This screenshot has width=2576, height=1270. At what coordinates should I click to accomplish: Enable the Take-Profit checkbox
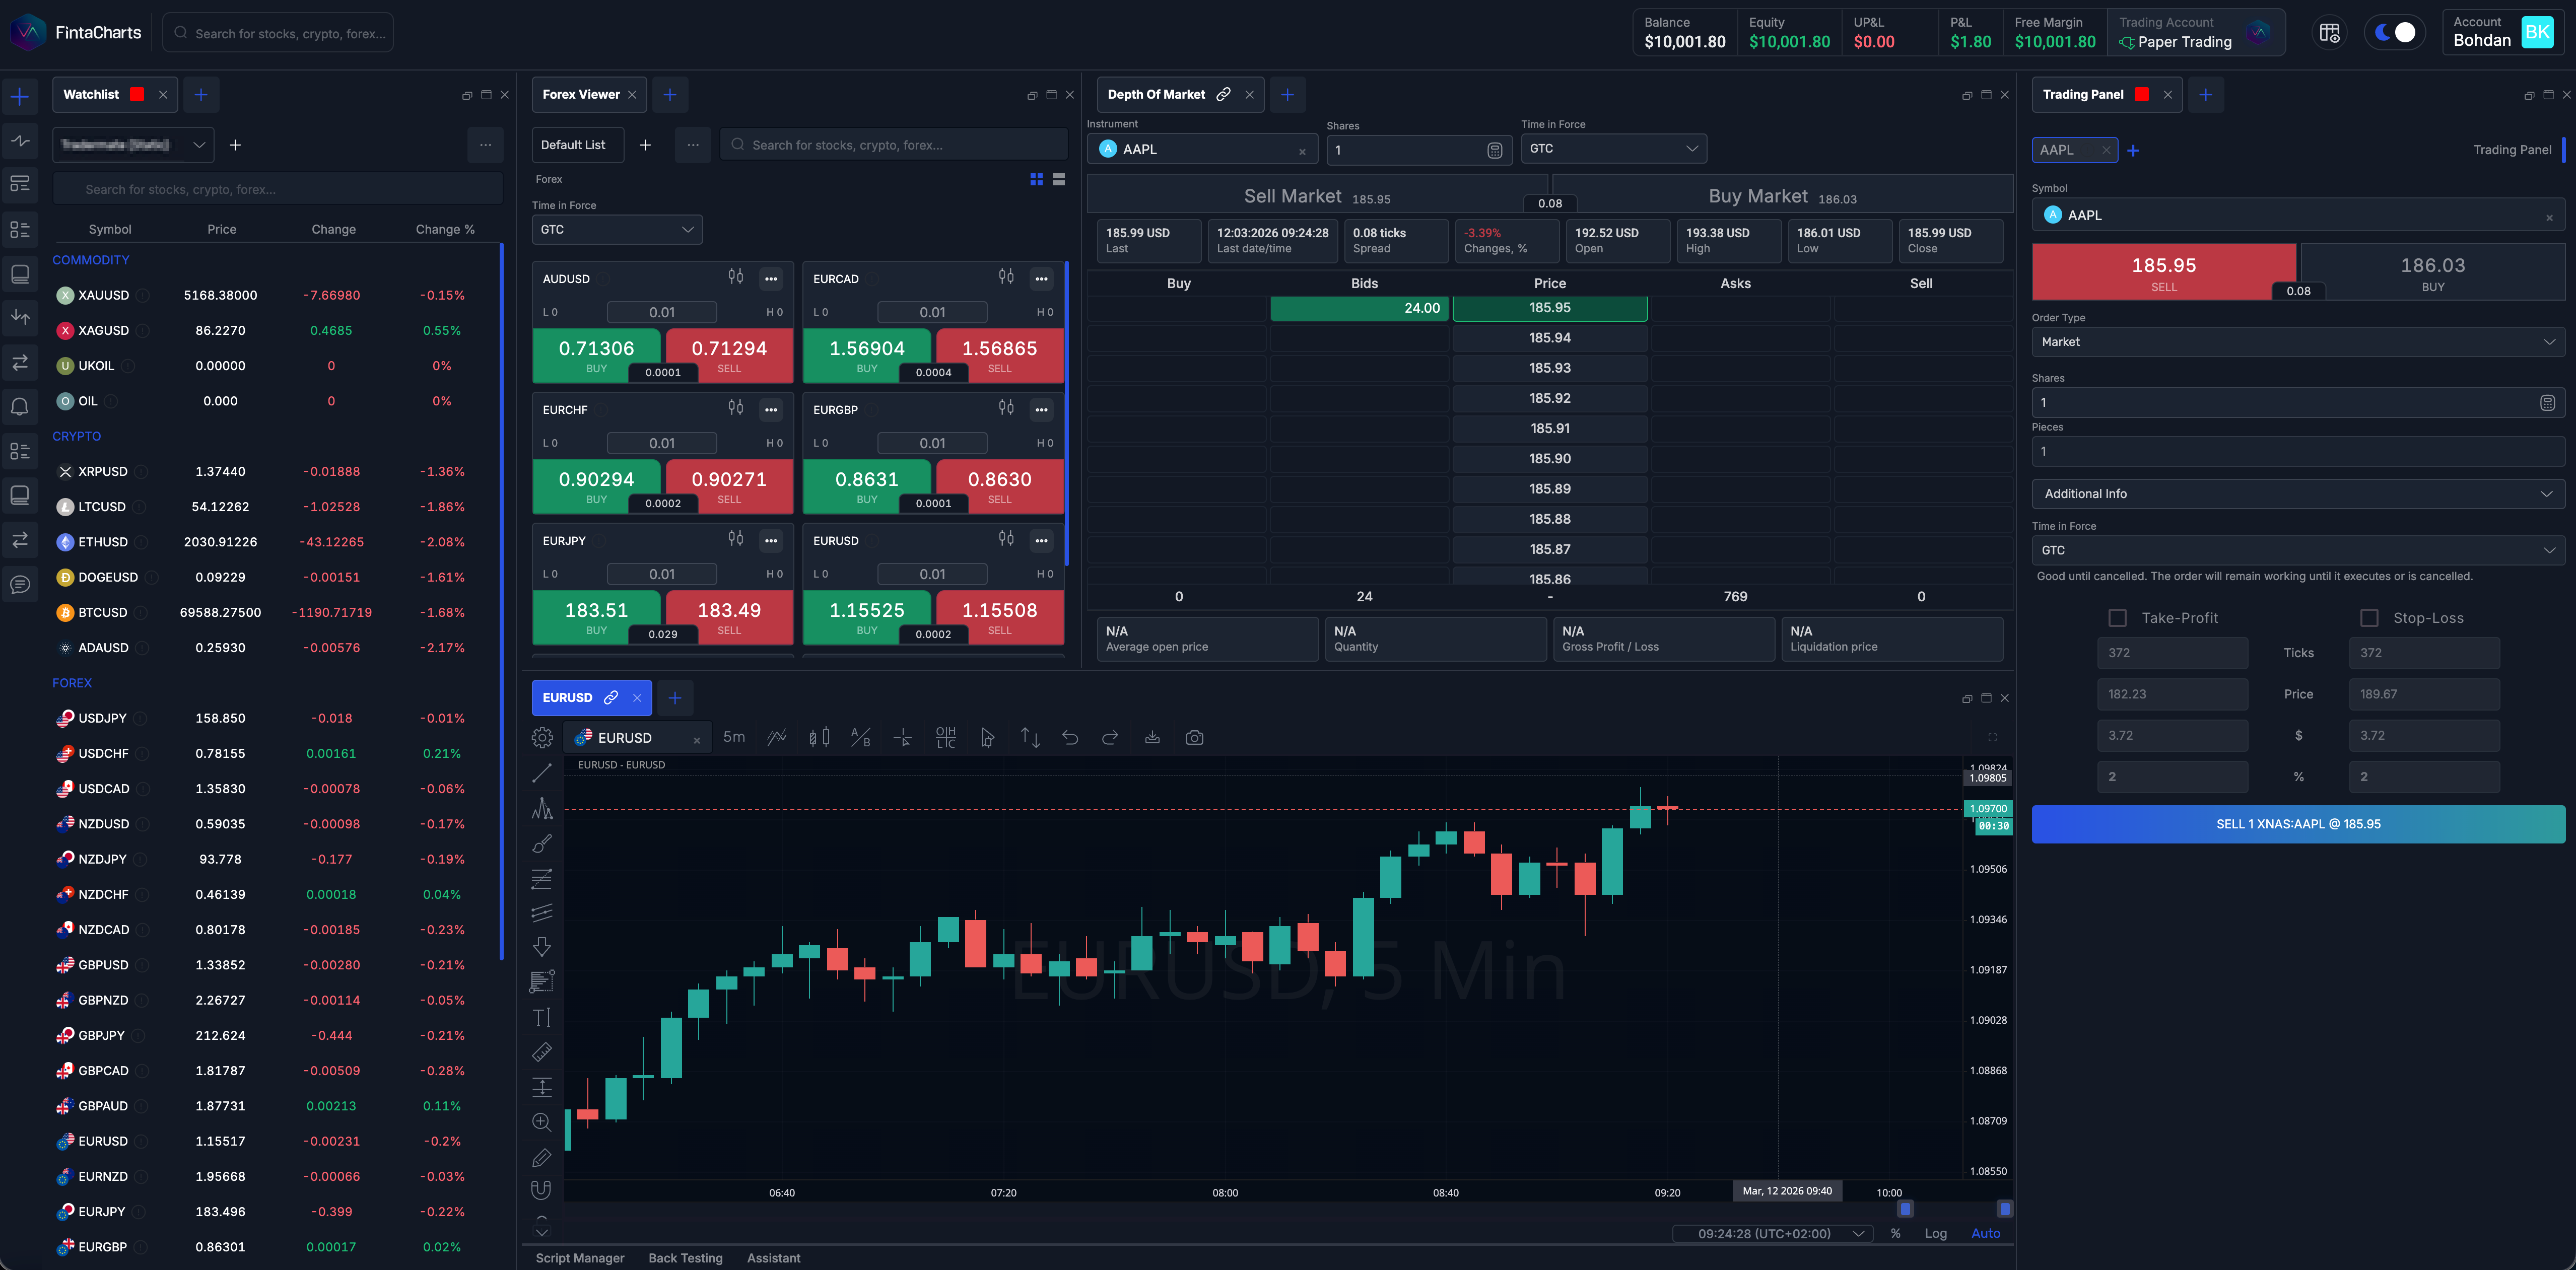coord(2117,618)
